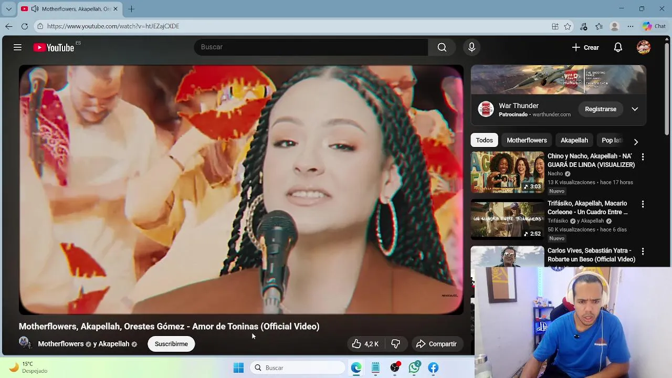Open Facebook from the taskbar
672x378 pixels.
point(433,367)
